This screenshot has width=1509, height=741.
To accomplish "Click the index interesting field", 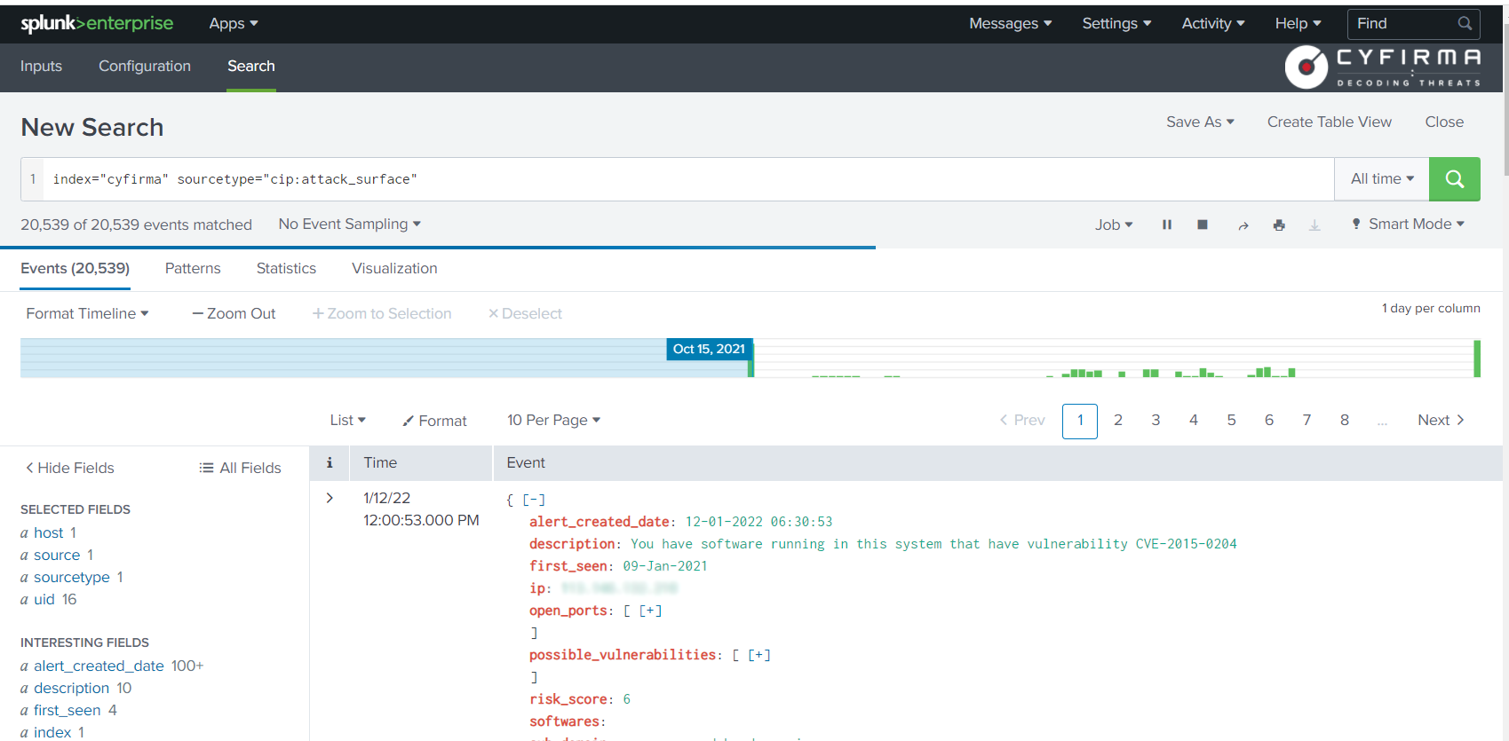I will tap(52, 733).
